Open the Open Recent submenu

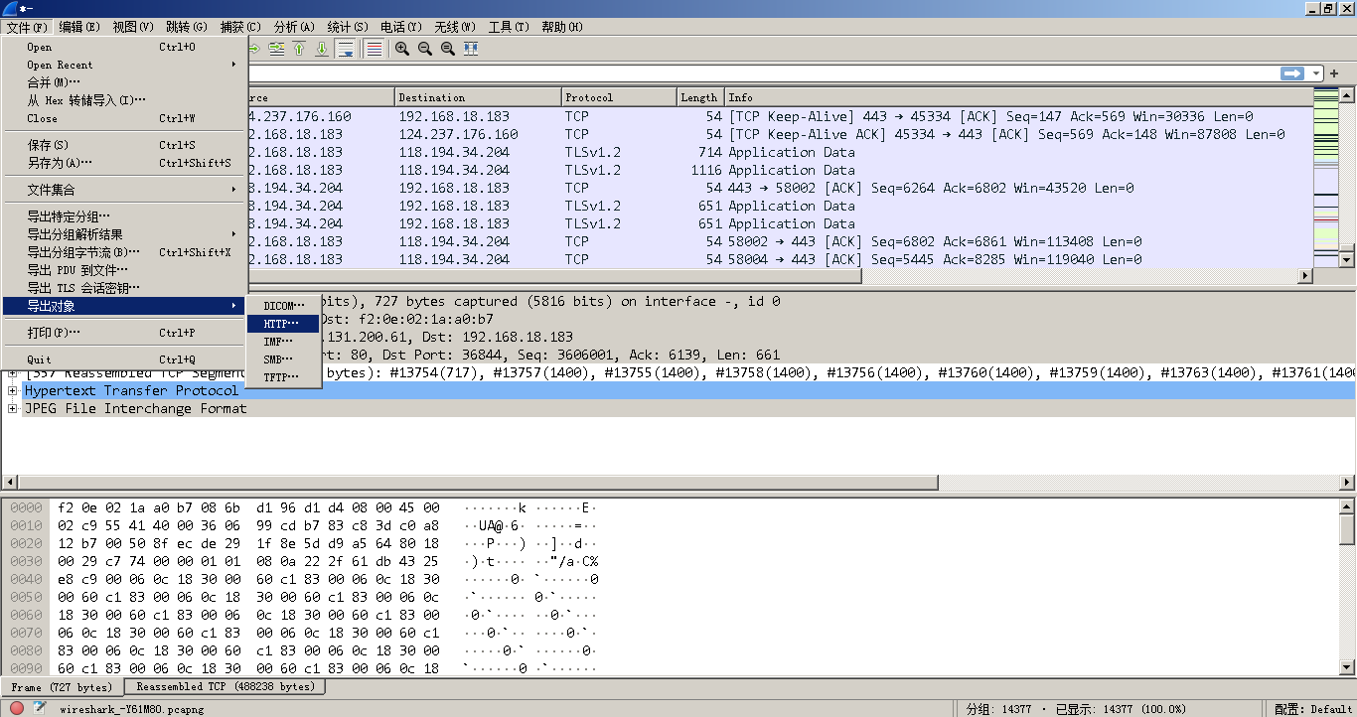pyautogui.click(x=124, y=65)
